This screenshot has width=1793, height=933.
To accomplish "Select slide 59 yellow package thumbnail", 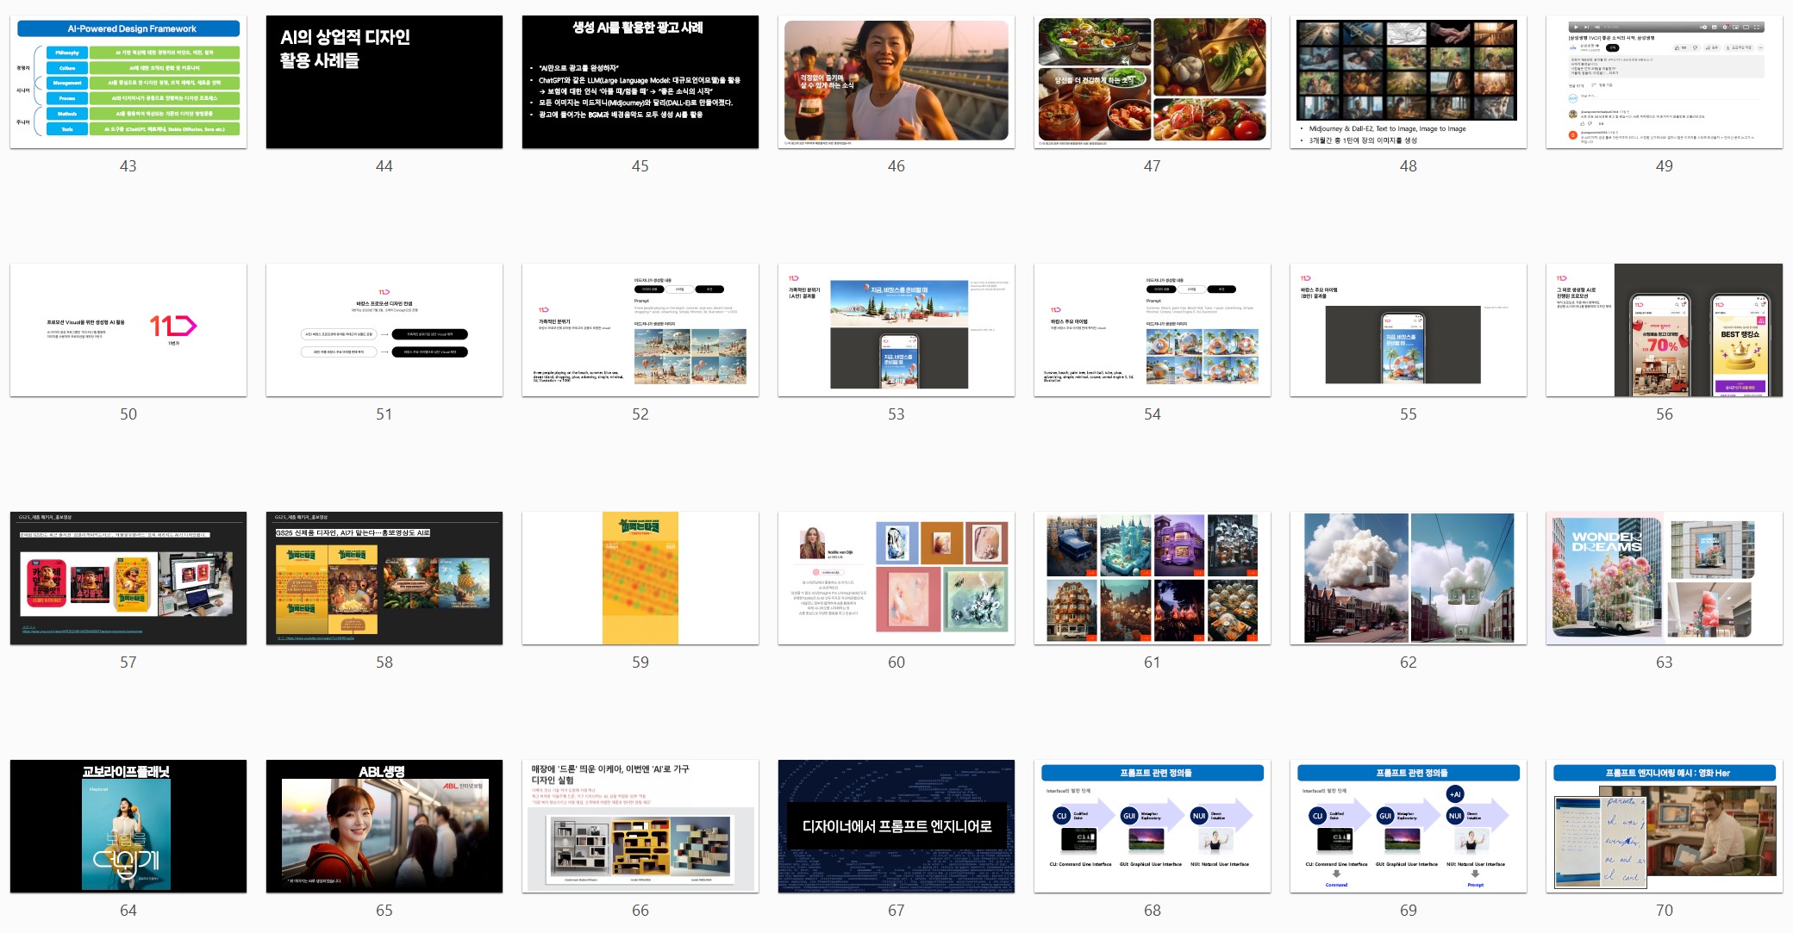I will [640, 578].
